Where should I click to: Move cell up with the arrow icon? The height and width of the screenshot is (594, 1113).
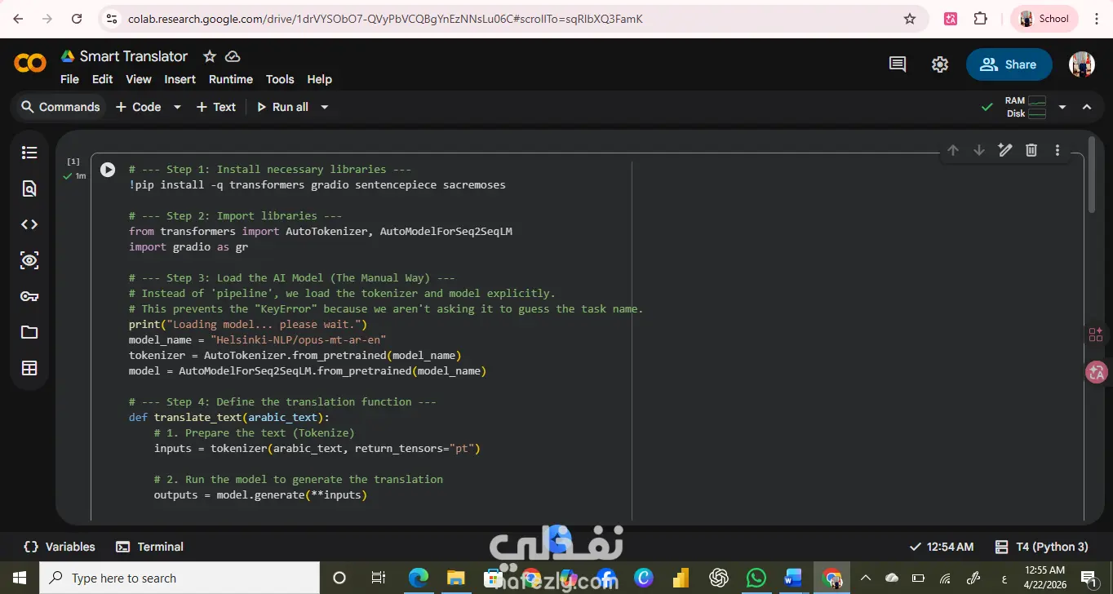pos(953,150)
